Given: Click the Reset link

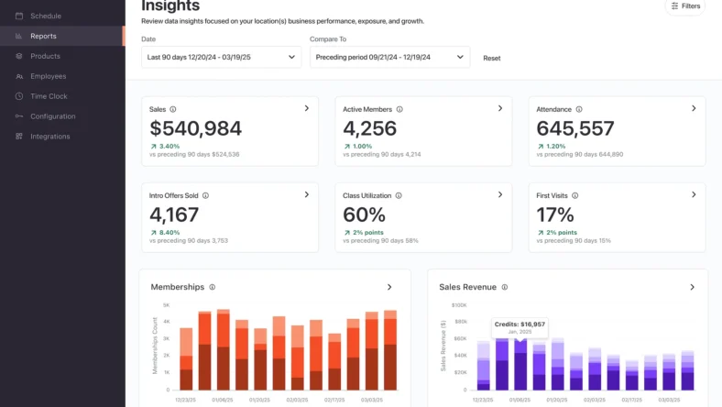Looking at the screenshot, I should point(492,58).
